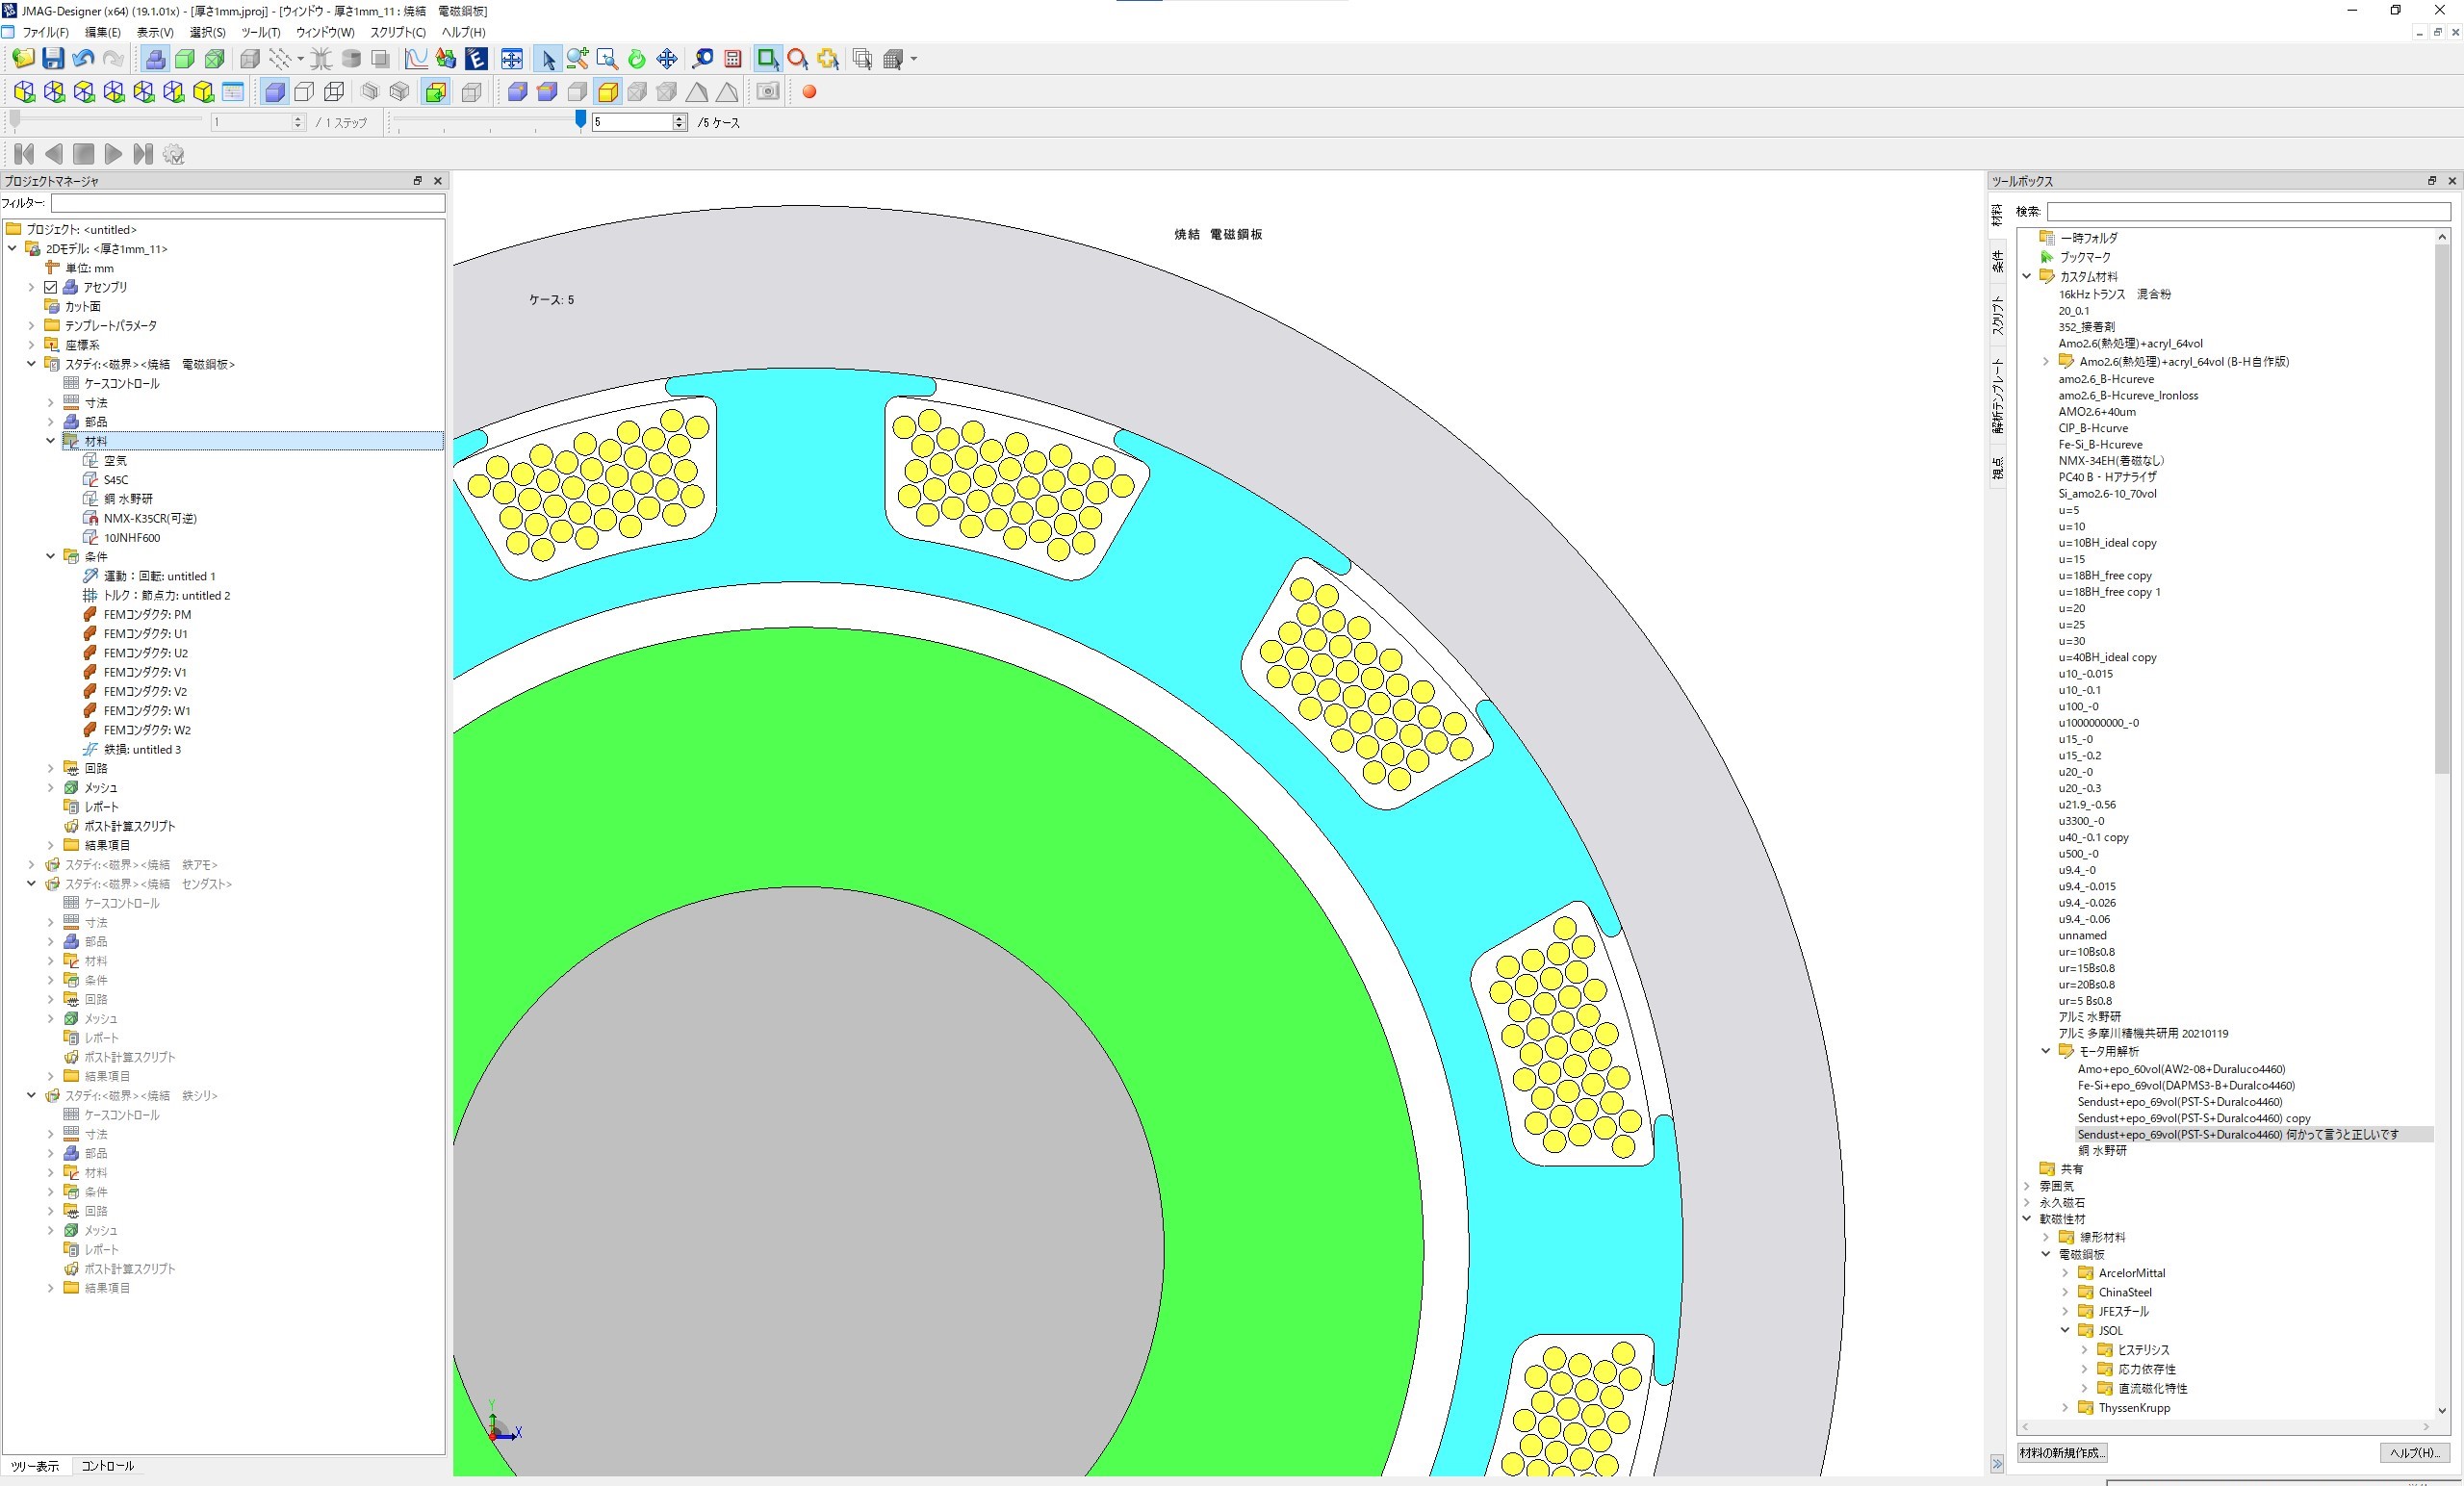Click the undo arrow icon
The width and height of the screenshot is (2464, 1486).
(83, 59)
